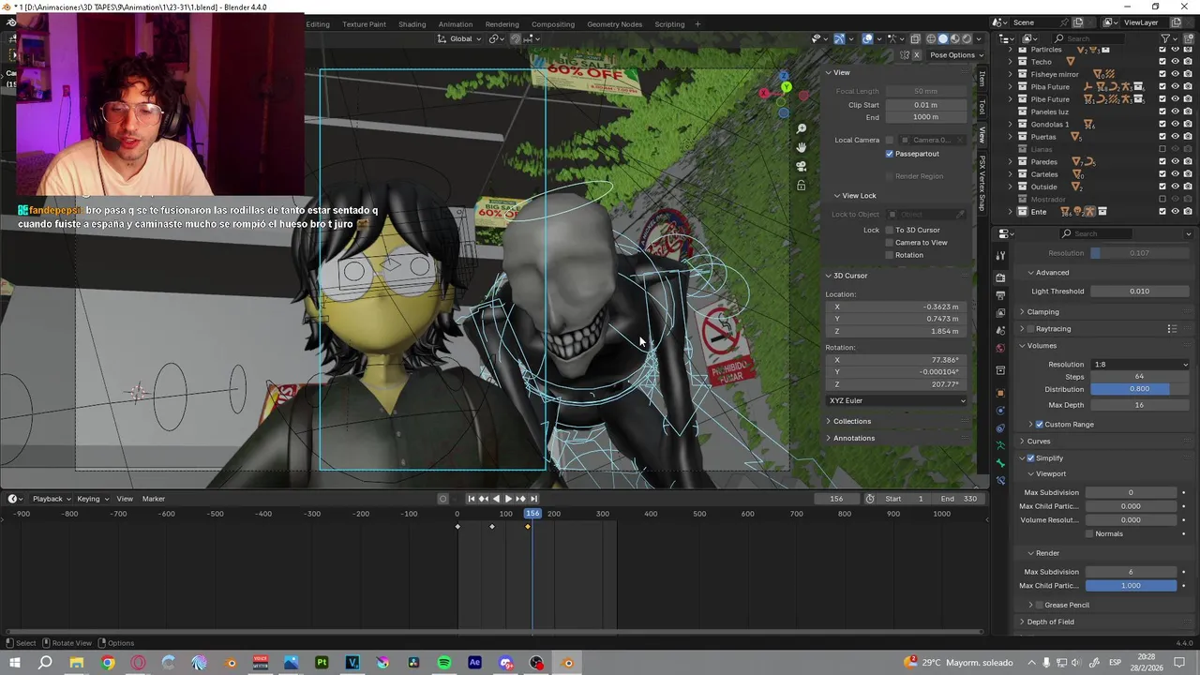Open the Pose Options dropdown
The height and width of the screenshot is (675, 1200).
tap(955, 55)
